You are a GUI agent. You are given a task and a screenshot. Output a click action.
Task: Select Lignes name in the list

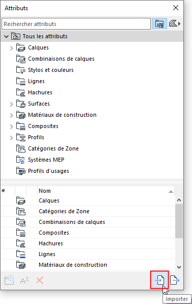[x=47, y=254]
